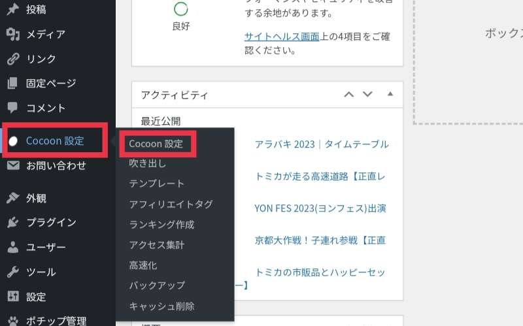The height and width of the screenshot is (326, 523).
Task: Select Cocoon 設定 in the sidebar
Action: click(x=55, y=140)
